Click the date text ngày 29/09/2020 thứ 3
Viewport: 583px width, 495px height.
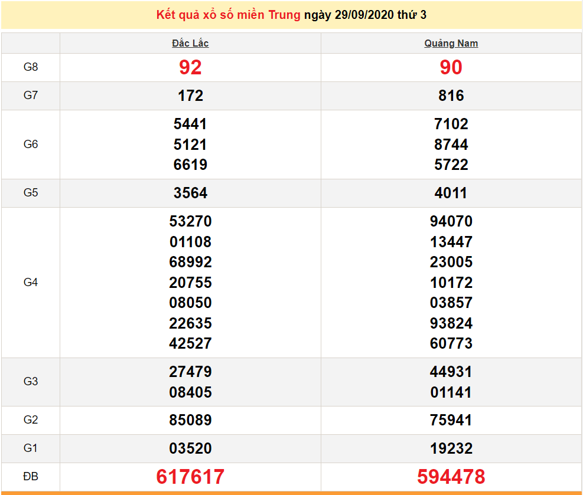tap(365, 15)
